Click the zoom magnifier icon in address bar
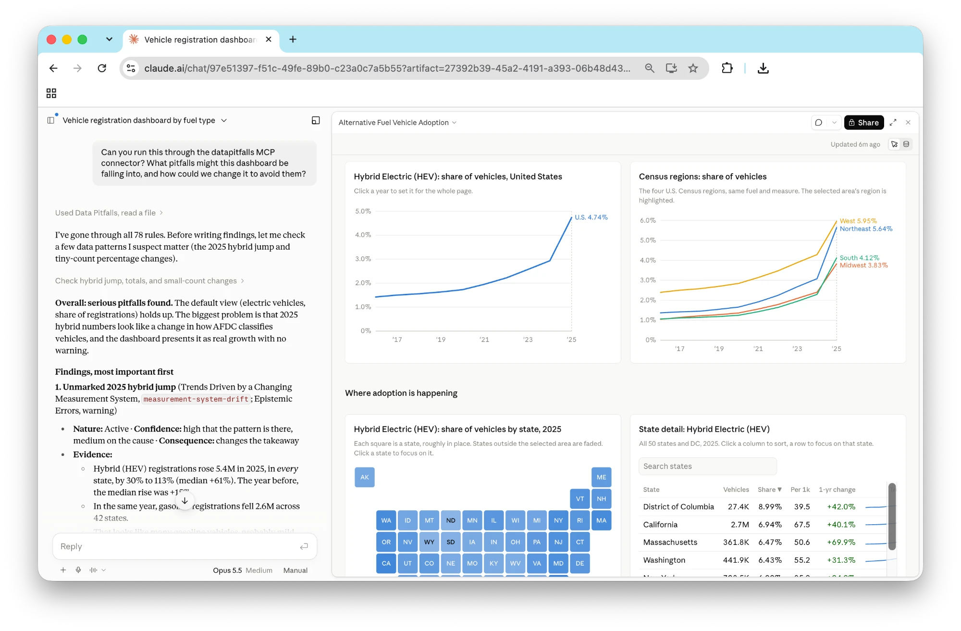 point(650,68)
